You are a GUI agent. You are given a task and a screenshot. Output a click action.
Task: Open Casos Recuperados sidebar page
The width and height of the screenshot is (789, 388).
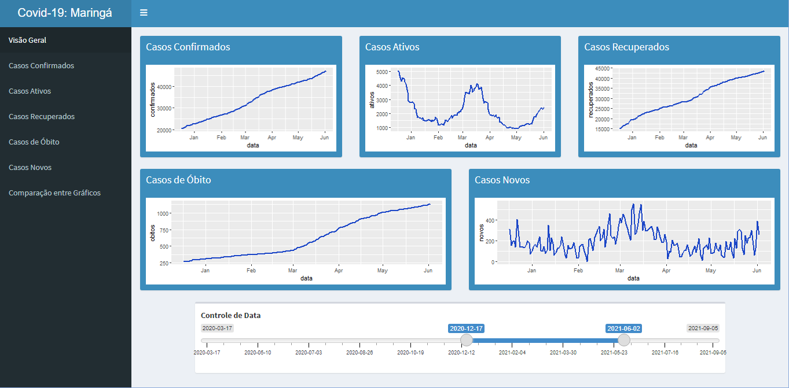[x=42, y=117]
